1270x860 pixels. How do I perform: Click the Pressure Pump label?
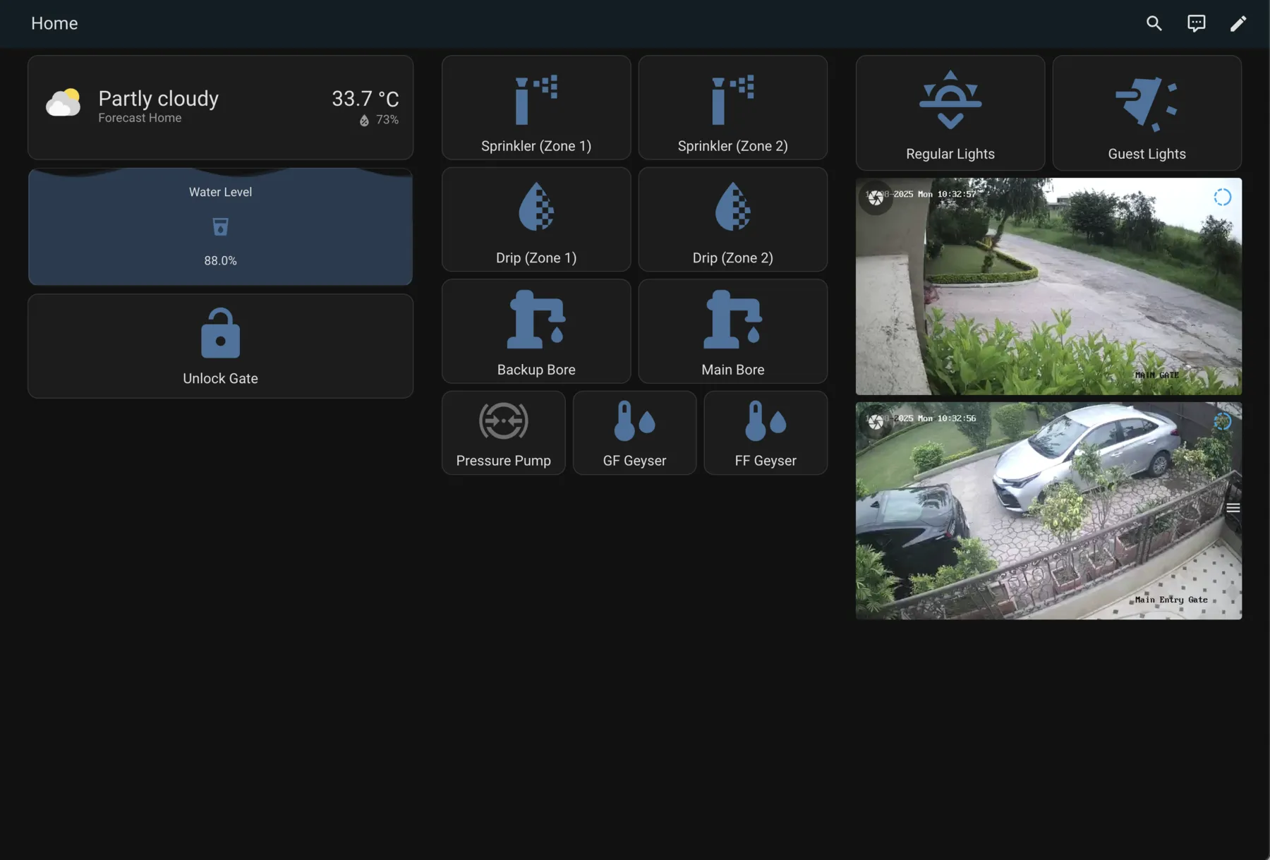(504, 461)
